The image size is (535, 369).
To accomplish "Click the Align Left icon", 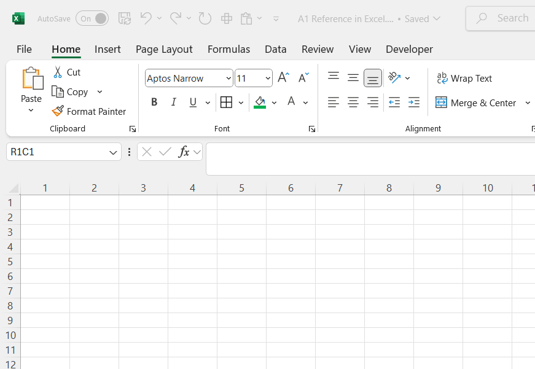I will (334, 102).
